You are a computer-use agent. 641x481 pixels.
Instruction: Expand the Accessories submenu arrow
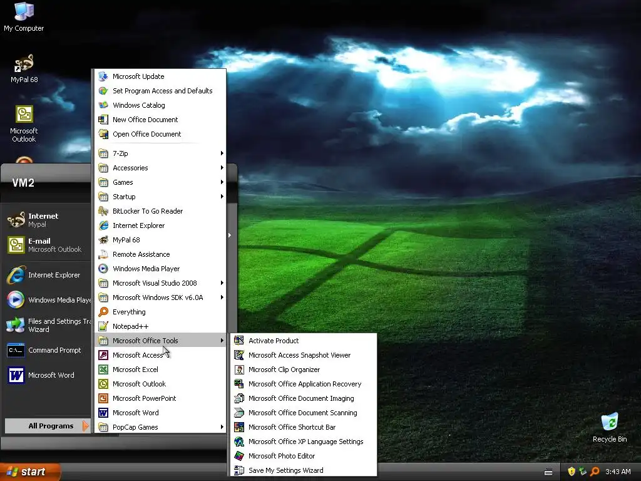pos(222,168)
